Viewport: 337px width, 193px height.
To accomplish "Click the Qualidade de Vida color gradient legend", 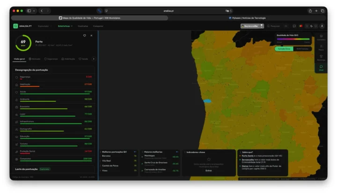I will pyautogui.click(x=293, y=39).
